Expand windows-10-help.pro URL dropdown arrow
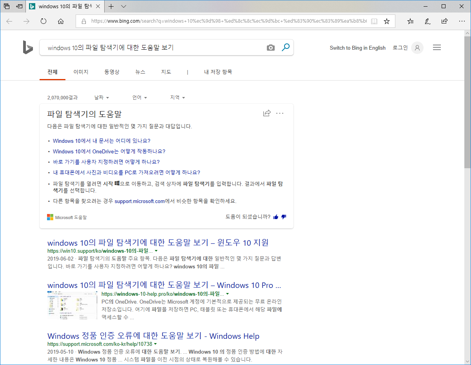Screen dimensions: 471x365 (x=227, y=294)
